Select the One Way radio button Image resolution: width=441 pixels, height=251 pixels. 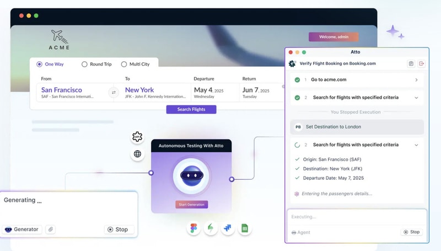point(39,64)
